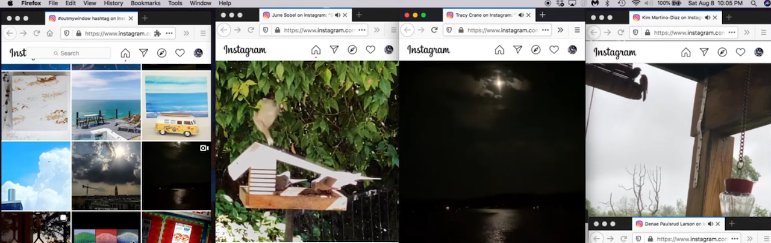Open page actions menu in Kim Martino-Diaz address bar

click(732, 32)
